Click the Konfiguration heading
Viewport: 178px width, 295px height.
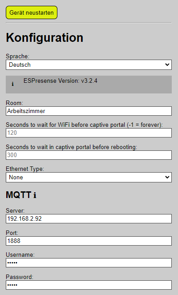(x=44, y=38)
